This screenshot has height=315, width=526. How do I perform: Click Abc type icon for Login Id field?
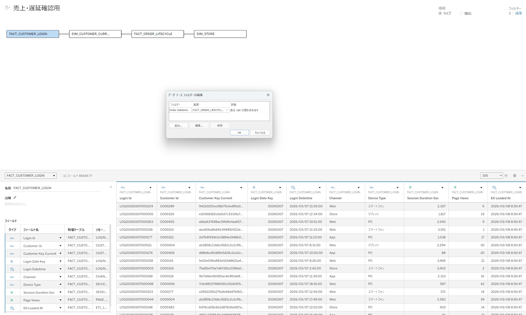click(12, 238)
